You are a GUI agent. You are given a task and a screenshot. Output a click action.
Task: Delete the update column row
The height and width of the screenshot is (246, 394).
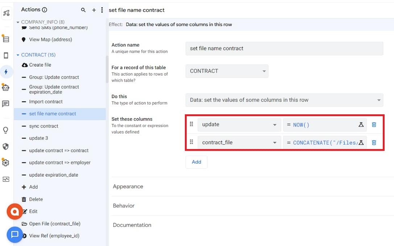pyautogui.click(x=374, y=124)
